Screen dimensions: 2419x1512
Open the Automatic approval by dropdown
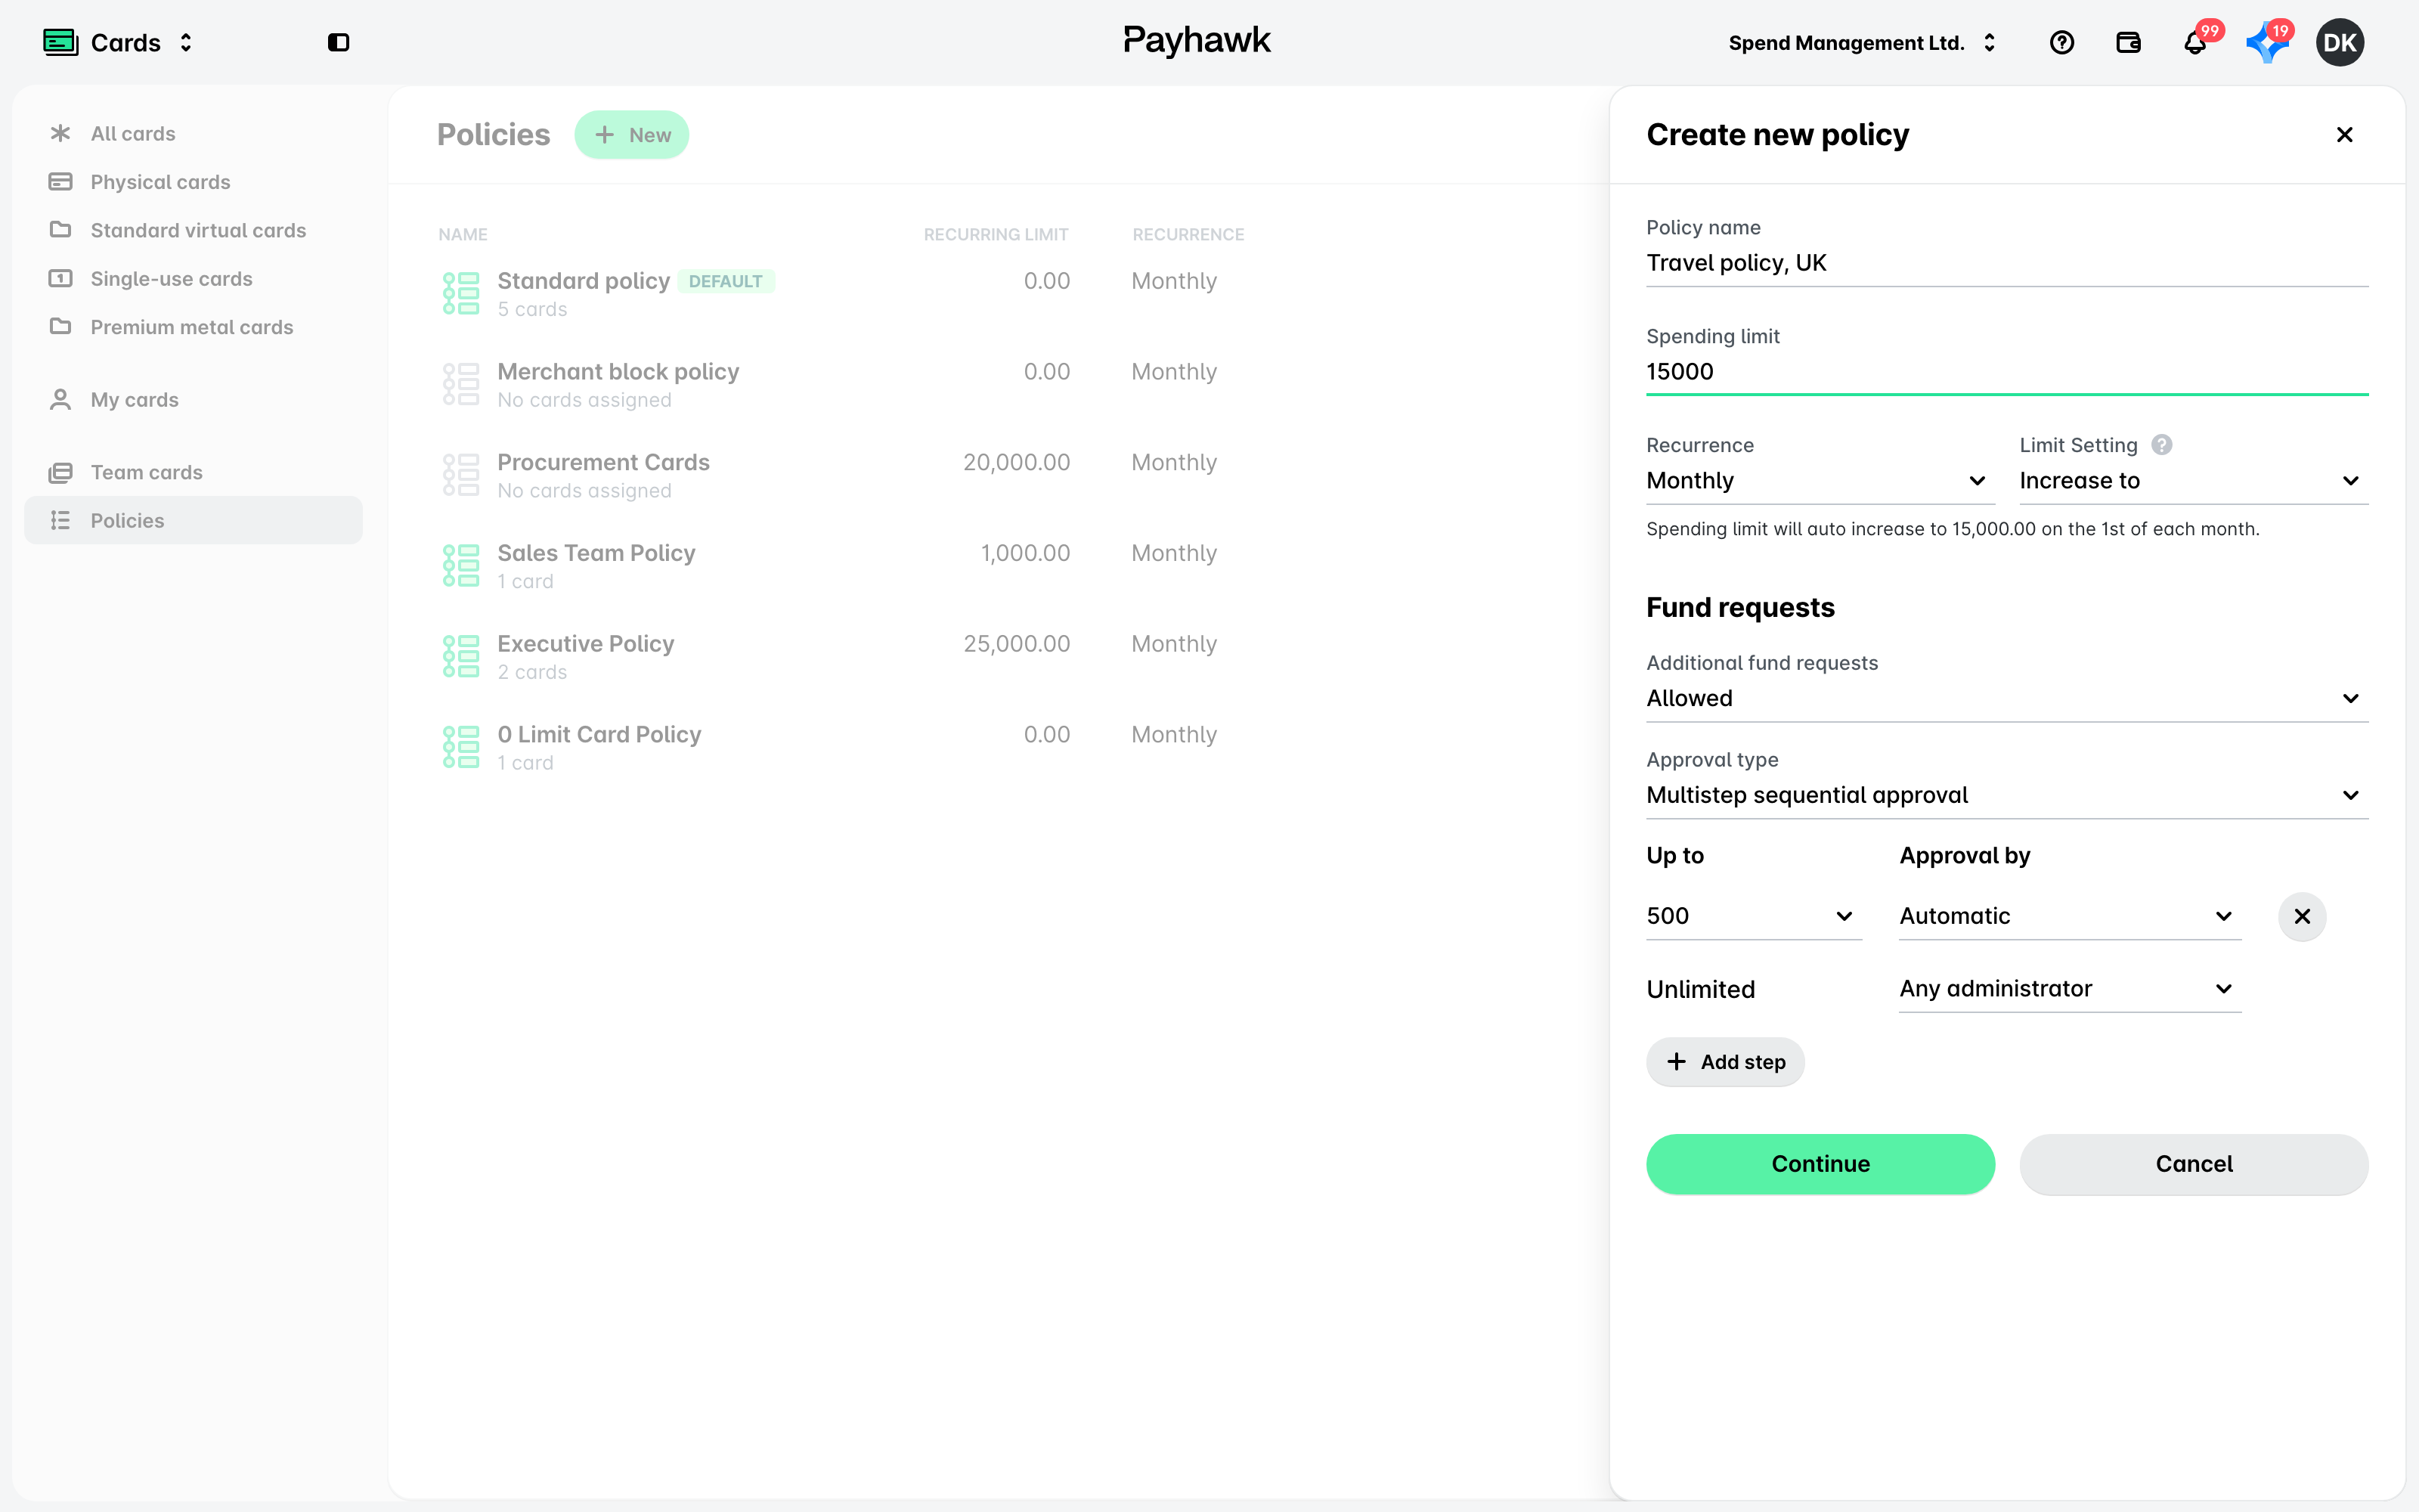2069,916
